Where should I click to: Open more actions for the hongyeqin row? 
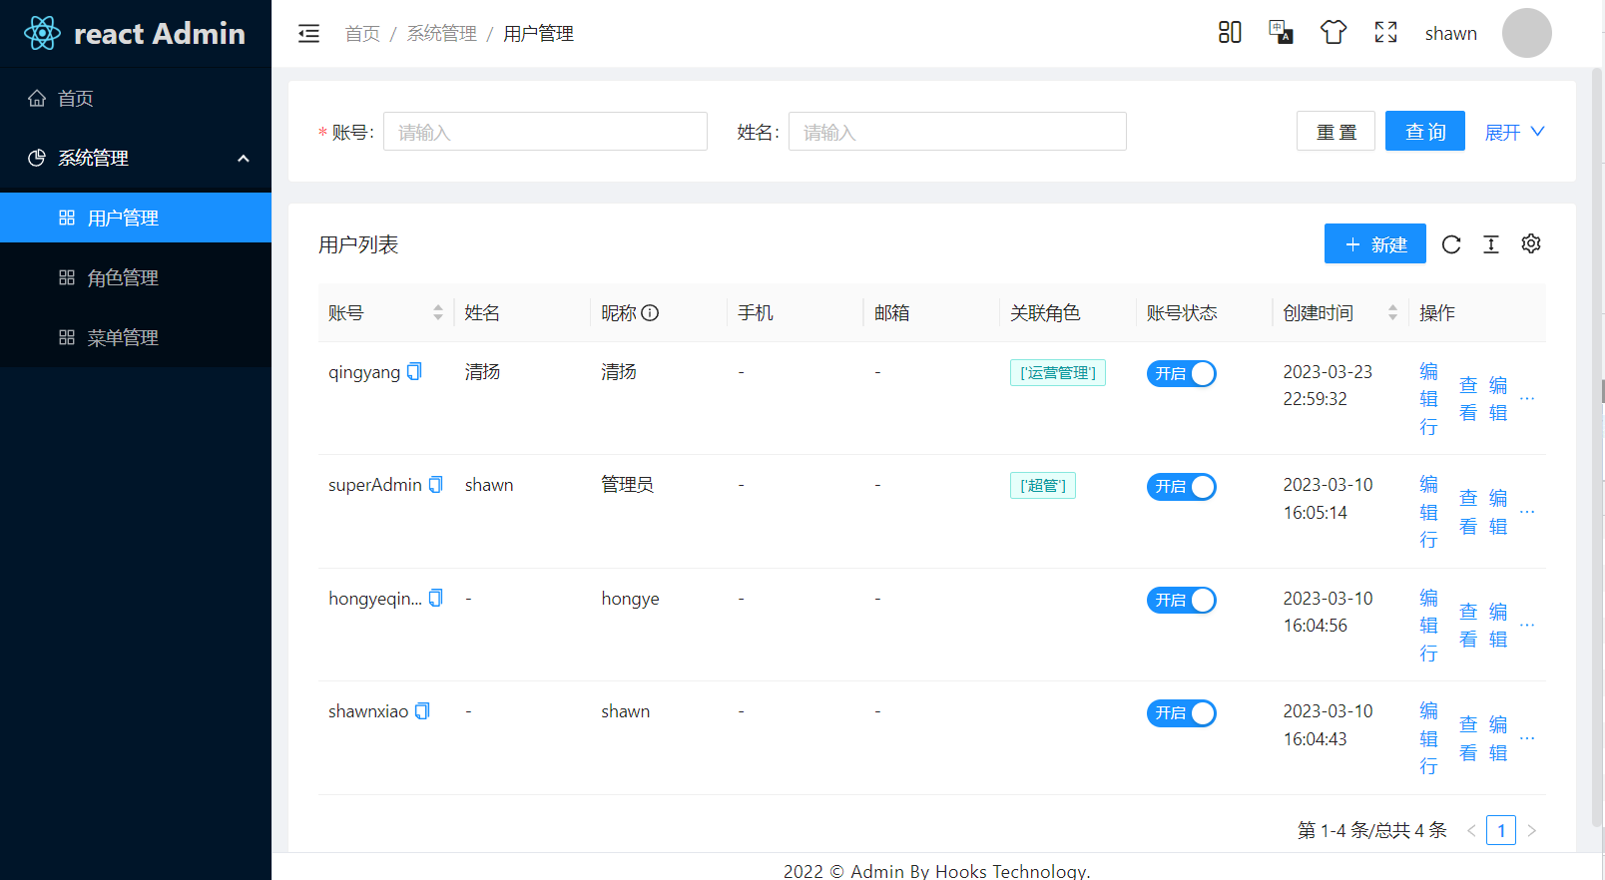coord(1527,626)
